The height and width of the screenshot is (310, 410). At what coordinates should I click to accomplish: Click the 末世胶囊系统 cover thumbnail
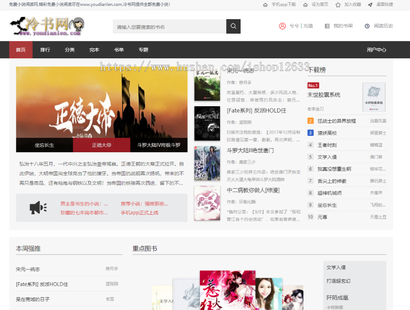pos(374,97)
